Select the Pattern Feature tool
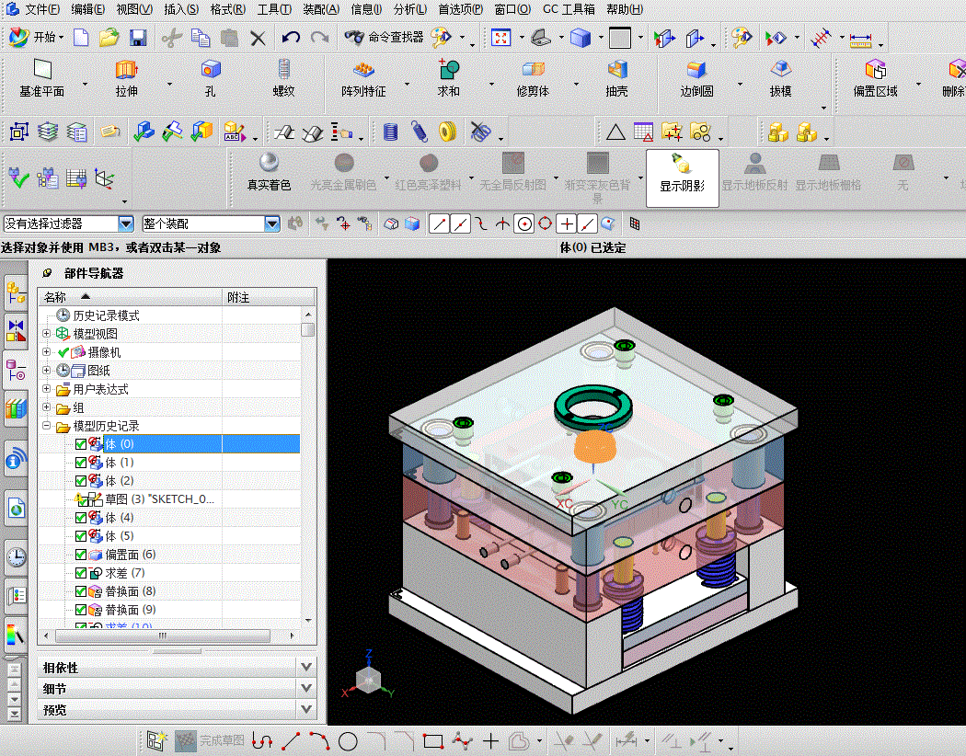This screenshot has width=966, height=756. [363, 79]
